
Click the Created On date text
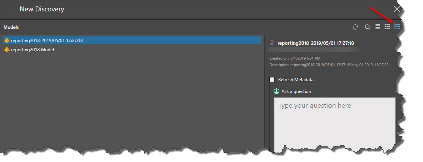click(295, 58)
